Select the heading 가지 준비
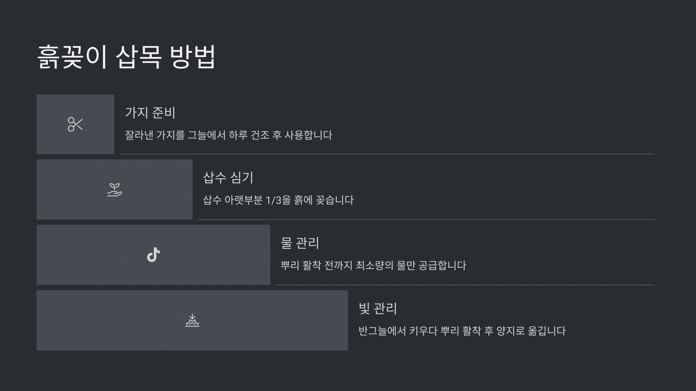 click(150, 113)
